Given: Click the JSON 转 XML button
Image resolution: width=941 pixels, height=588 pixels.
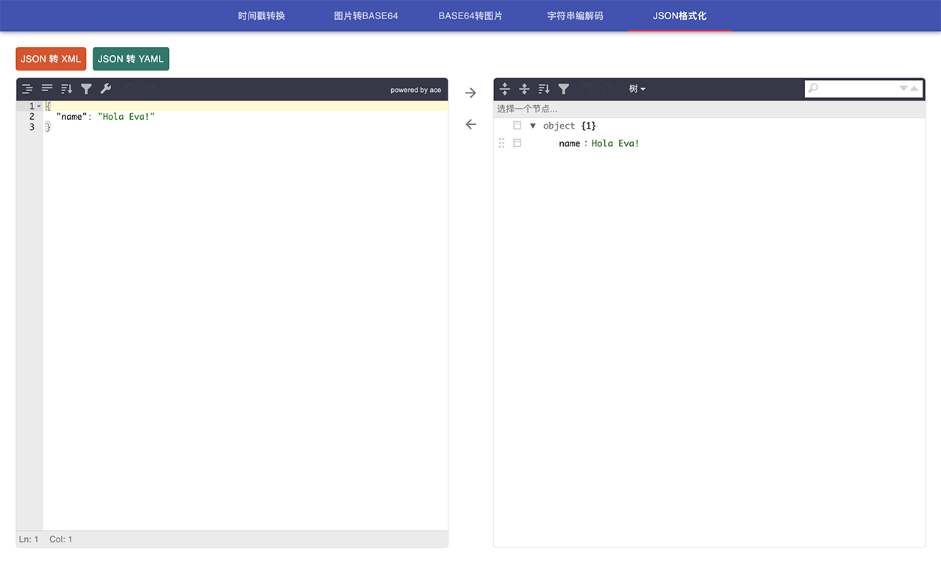Looking at the screenshot, I should (x=51, y=59).
